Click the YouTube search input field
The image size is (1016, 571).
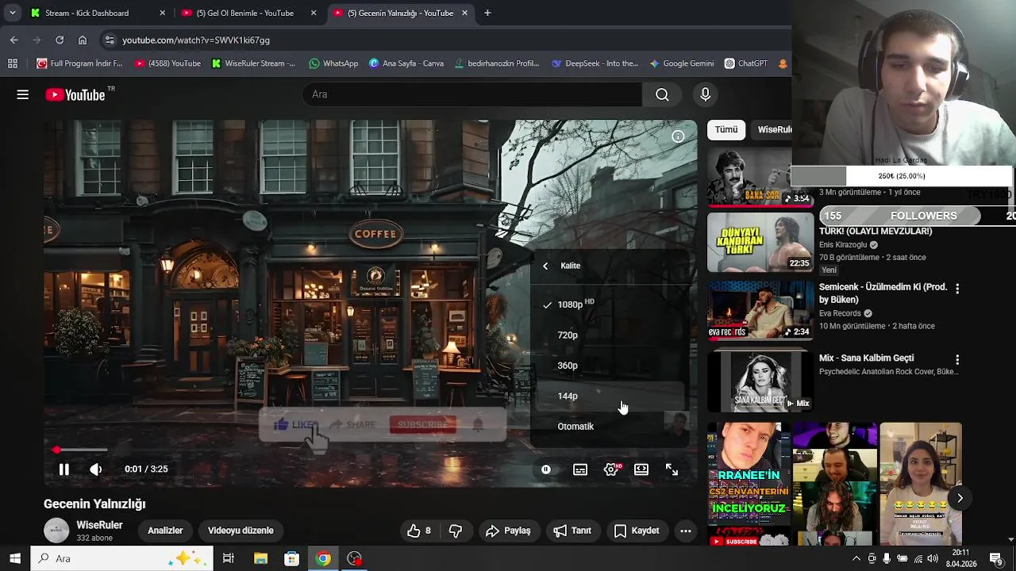coord(471,94)
